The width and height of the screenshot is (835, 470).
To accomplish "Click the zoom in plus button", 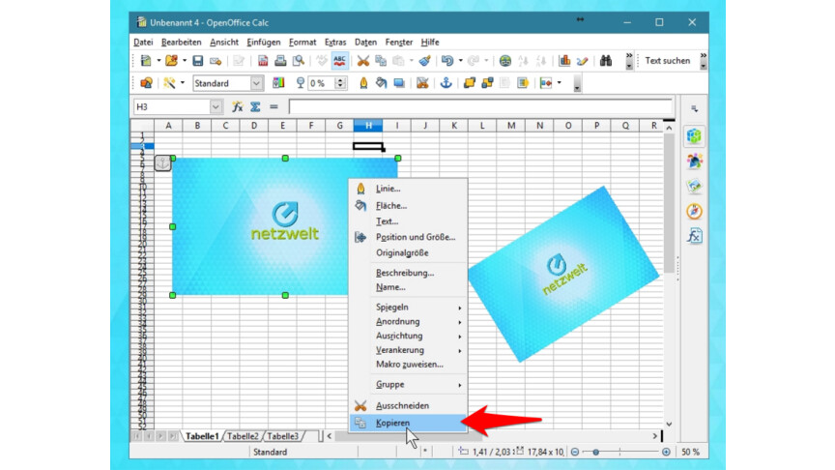I will click(666, 452).
